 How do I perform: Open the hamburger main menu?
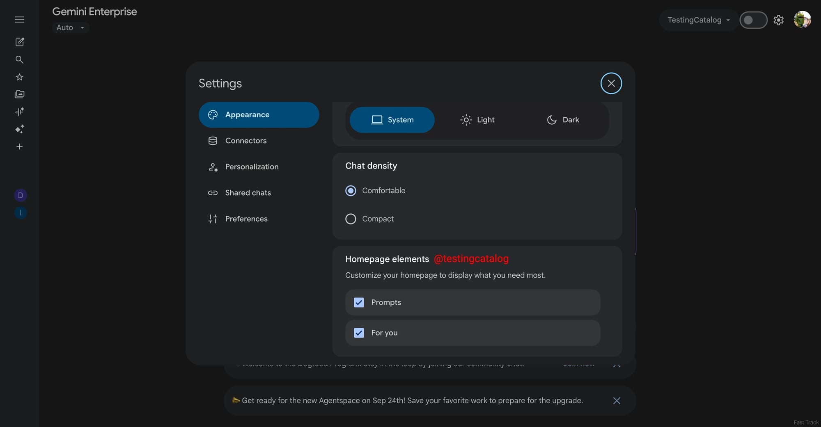[x=19, y=20]
